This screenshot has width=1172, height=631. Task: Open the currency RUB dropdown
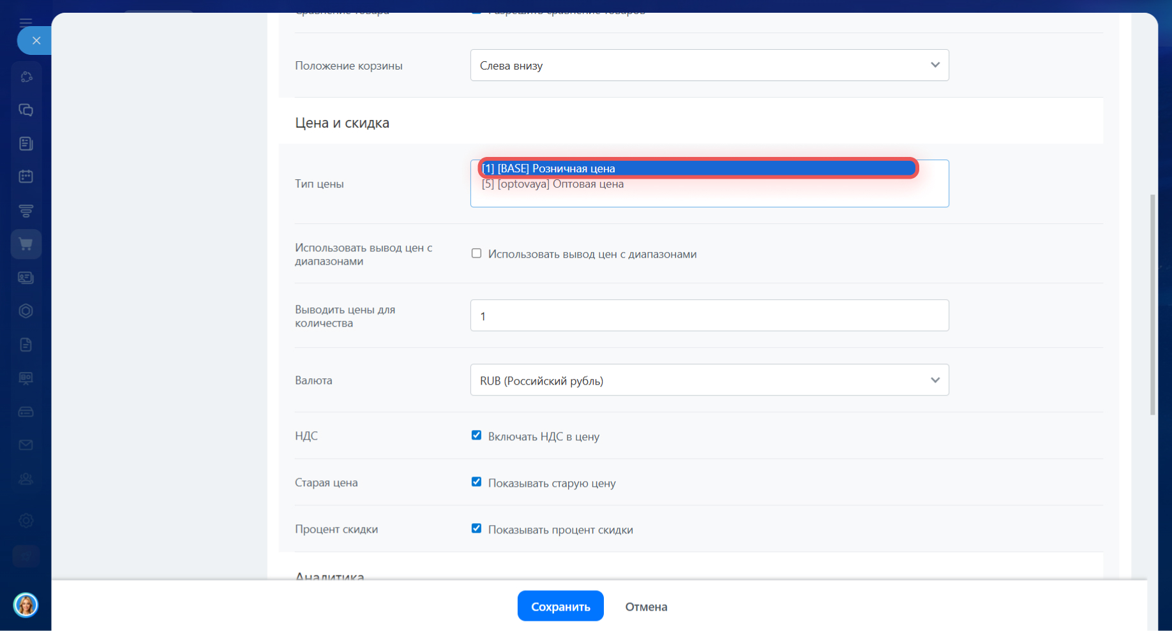pos(709,380)
